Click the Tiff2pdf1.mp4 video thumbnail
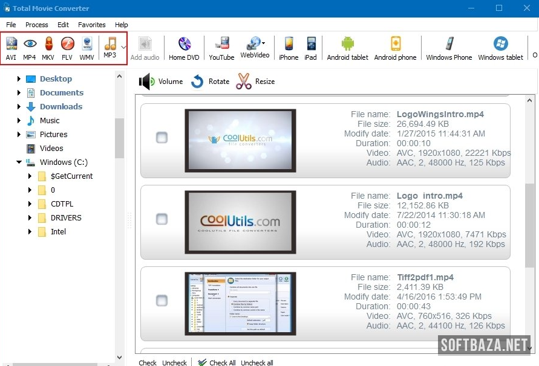 pos(240,303)
